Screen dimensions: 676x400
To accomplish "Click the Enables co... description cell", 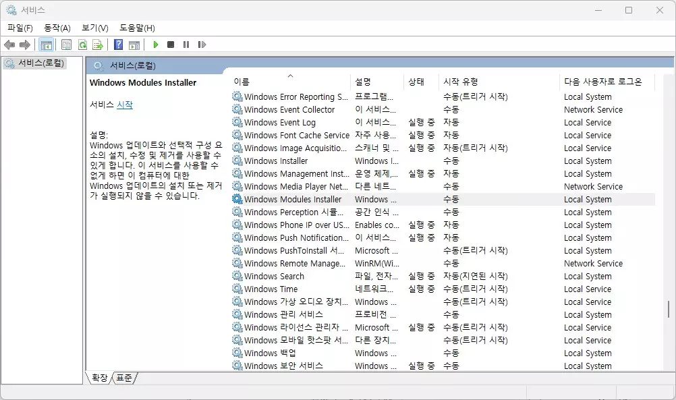I will pos(377,225).
